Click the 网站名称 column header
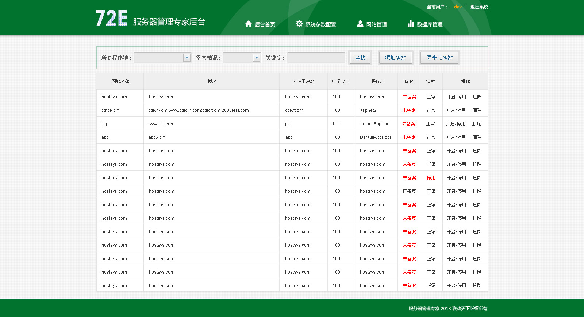The width and height of the screenshot is (584, 317). [120, 82]
